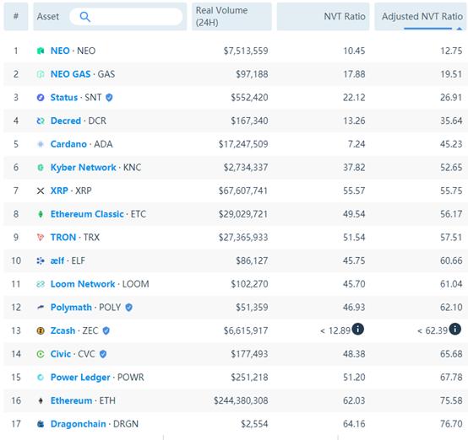Click the Power Ledger logo icon

pyautogui.click(x=41, y=378)
